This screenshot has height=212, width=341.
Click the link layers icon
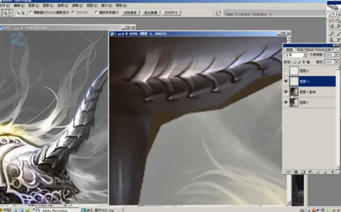coord(288,172)
